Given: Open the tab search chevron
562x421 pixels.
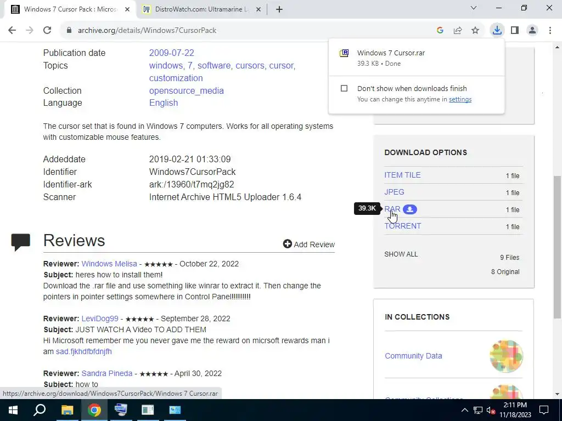Looking at the screenshot, I should pos(474,8).
